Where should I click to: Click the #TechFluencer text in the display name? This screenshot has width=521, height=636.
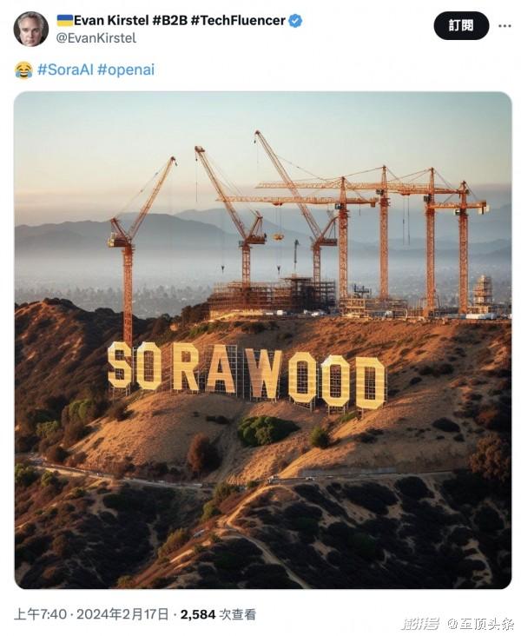(238, 20)
